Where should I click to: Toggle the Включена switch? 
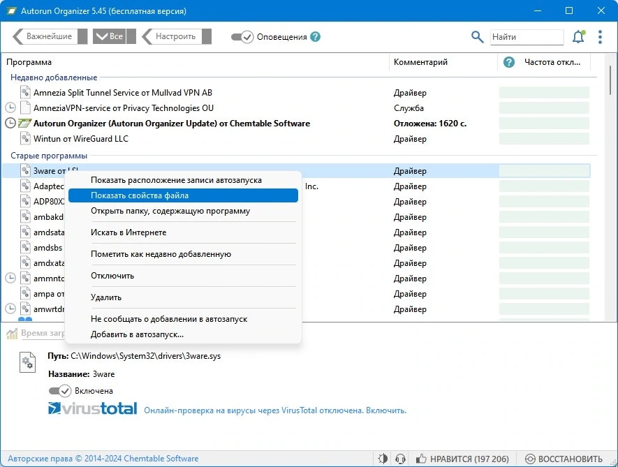(60, 391)
